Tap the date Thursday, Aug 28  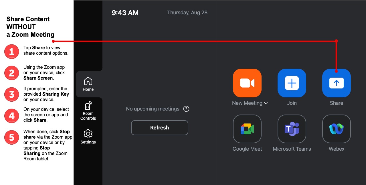click(x=187, y=12)
